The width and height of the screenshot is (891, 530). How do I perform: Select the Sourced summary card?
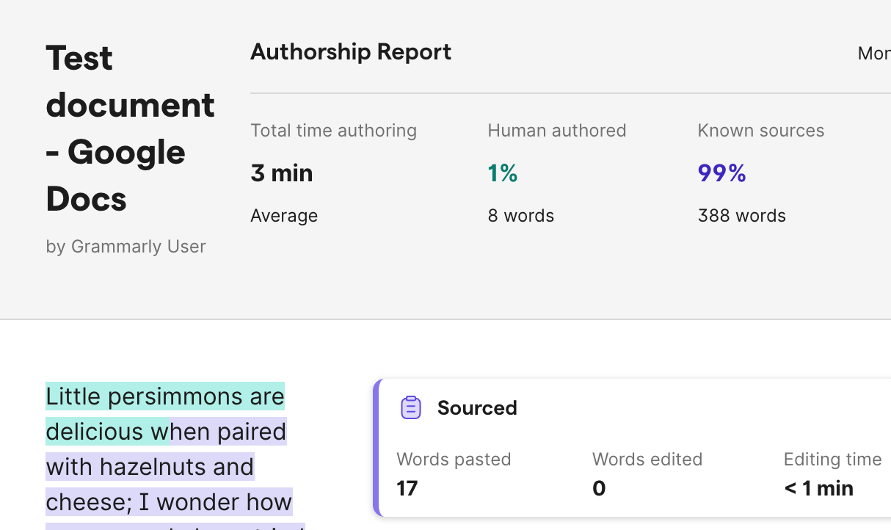coord(631,446)
